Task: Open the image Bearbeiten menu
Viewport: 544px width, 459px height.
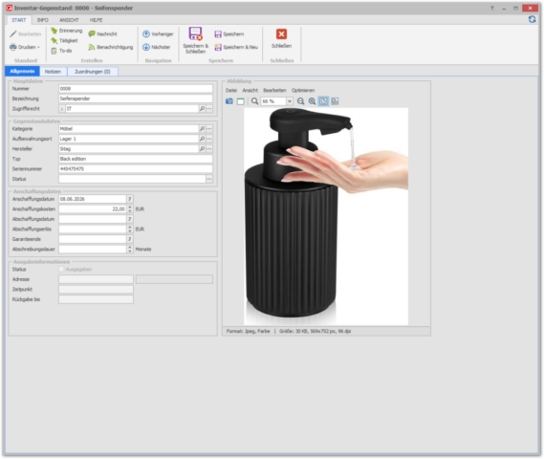Action: coord(274,91)
